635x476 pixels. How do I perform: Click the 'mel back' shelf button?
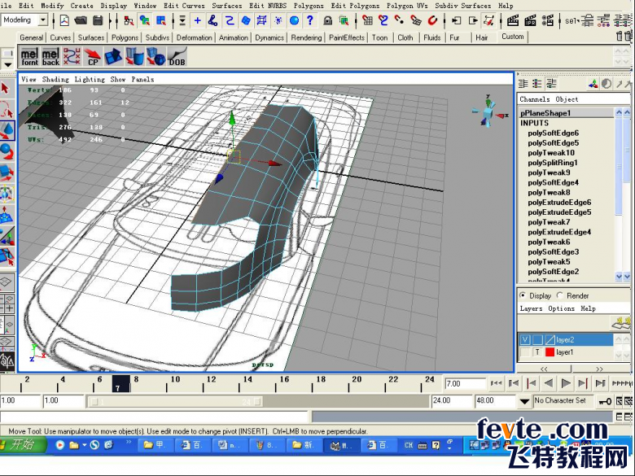[x=50, y=56]
